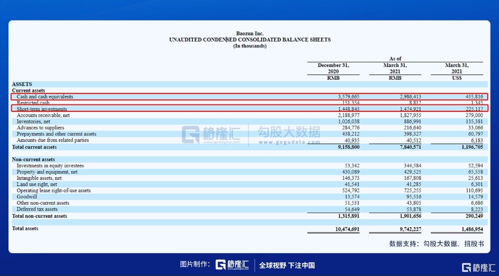
Task: Click accounts receivable value 2,188,977
Action: (349, 115)
